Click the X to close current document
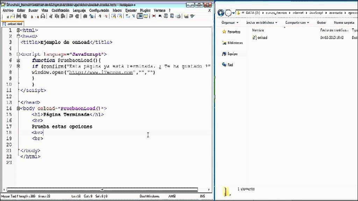This screenshot has width=358, height=201. coord(209,10)
